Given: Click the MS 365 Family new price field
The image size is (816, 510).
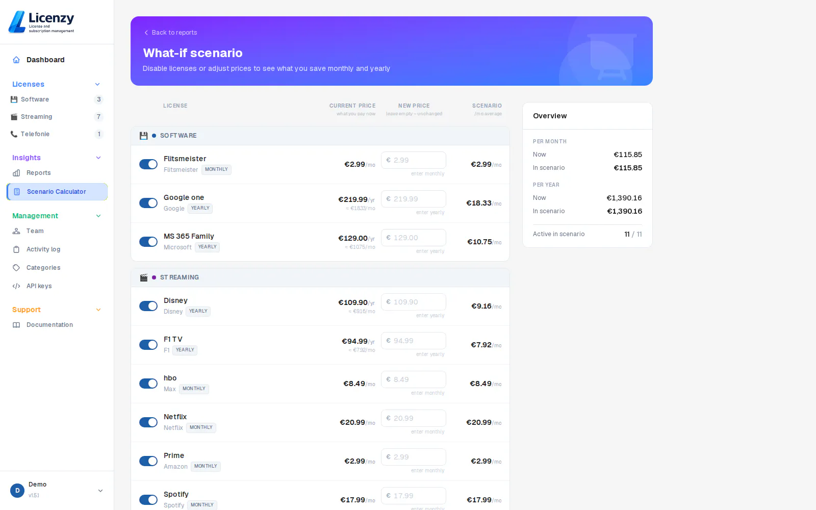Looking at the screenshot, I should [414, 238].
